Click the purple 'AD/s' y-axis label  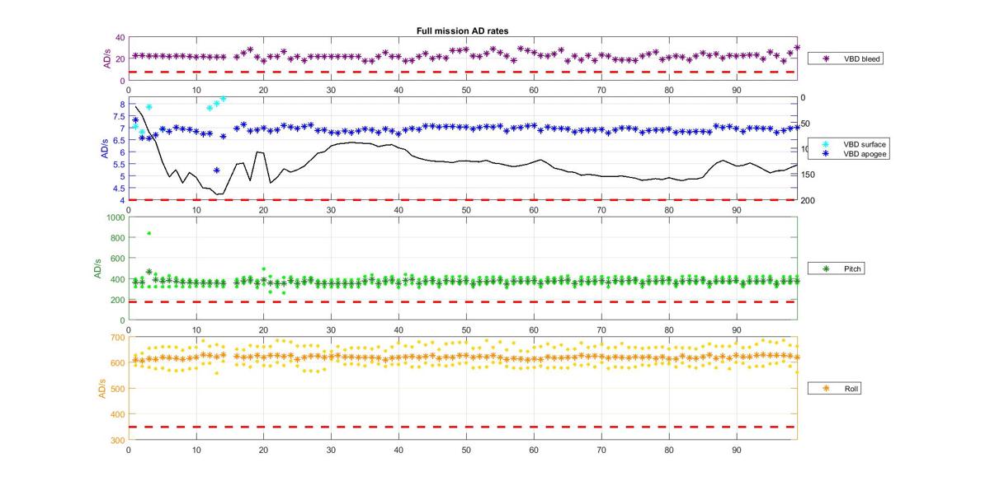106,59
